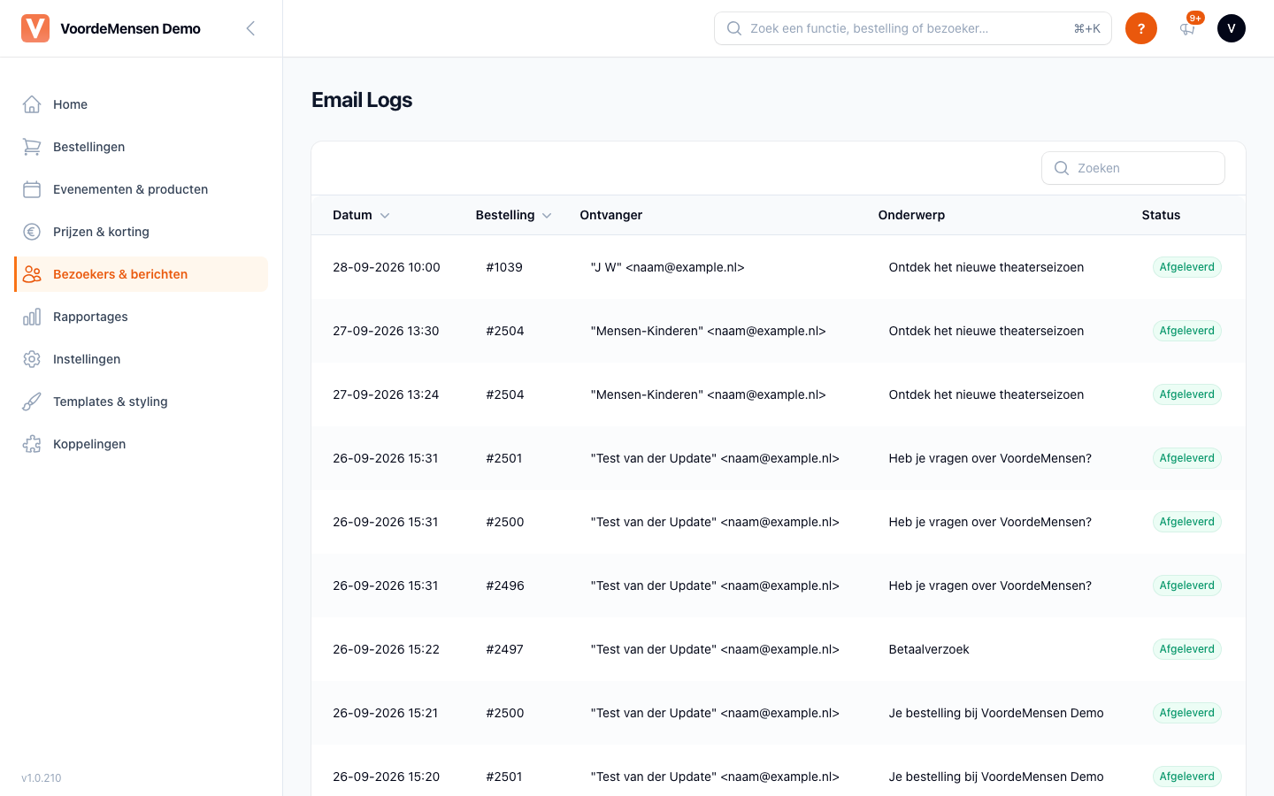Click the paintbrush icon for Templates & styling
The width and height of the screenshot is (1274, 796).
click(x=32, y=402)
